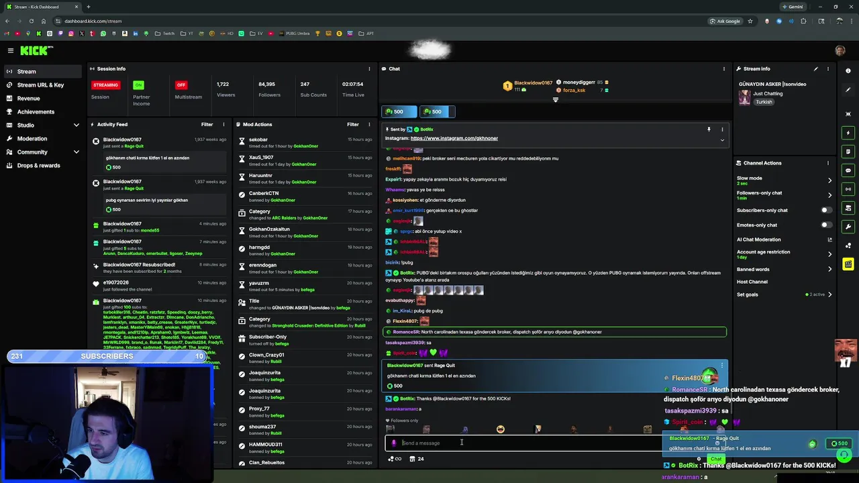Click the first 500 KICKs gift pill
Screen dimensions: 859x483
(x=399, y=111)
